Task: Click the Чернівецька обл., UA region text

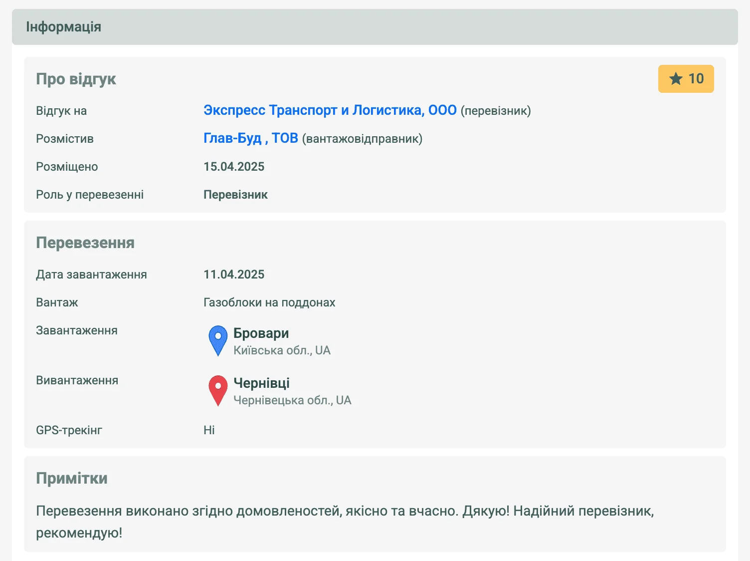Action: click(x=292, y=400)
